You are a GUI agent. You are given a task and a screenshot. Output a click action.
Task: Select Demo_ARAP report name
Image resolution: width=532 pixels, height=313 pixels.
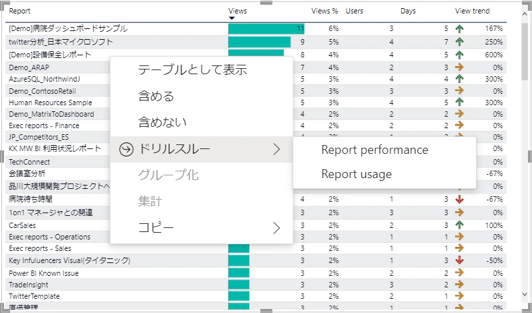pyautogui.click(x=29, y=67)
